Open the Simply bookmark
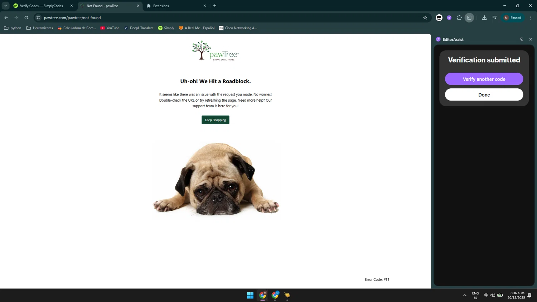537x302 pixels. (x=166, y=28)
